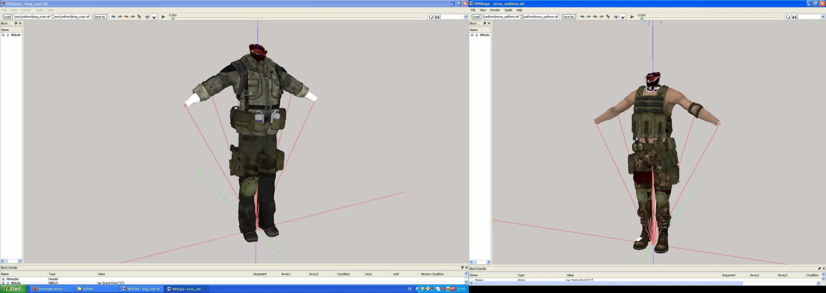Image resolution: width=826 pixels, height=293 pixels.
Task: Click red eye view icon in long_coat window
Action: click(x=126, y=17)
